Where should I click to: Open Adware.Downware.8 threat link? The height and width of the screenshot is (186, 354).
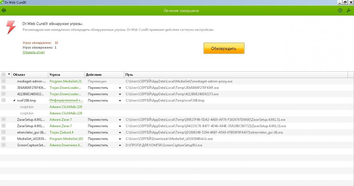(66, 145)
